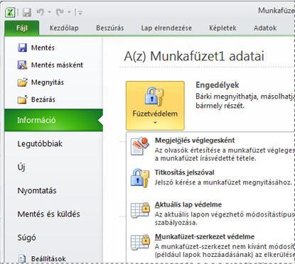295x264 pixels.
Task: Switch to the Kezdőlap ribbon tab
Action: (64, 28)
